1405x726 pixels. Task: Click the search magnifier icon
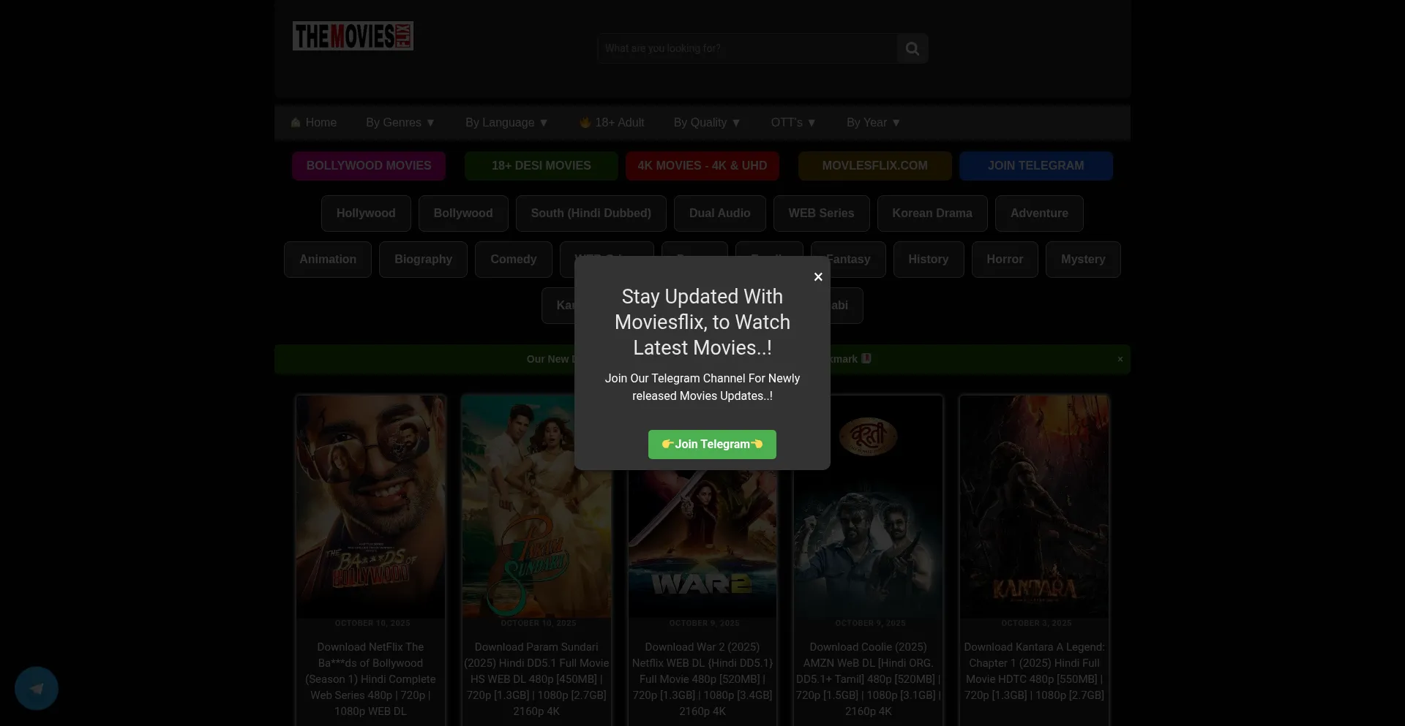pos(912,48)
